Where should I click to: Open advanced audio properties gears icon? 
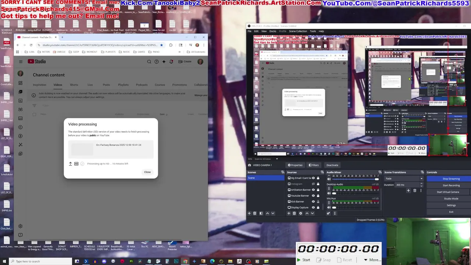(x=329, y=213)
